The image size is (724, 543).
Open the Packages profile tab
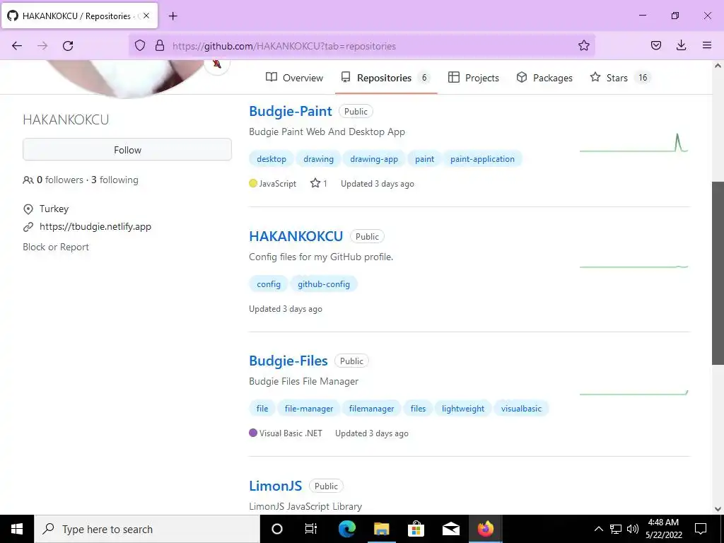544,78
